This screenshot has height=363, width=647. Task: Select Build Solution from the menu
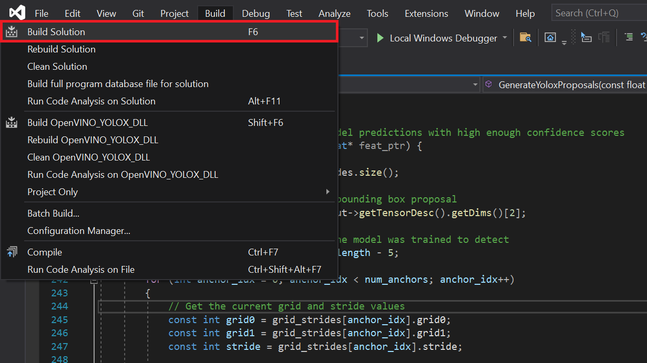pyautogui.click(x=56, y=32)
